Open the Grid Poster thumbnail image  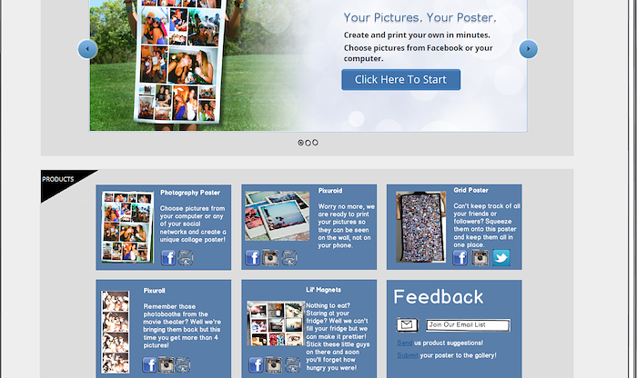(x=420, y=227)
